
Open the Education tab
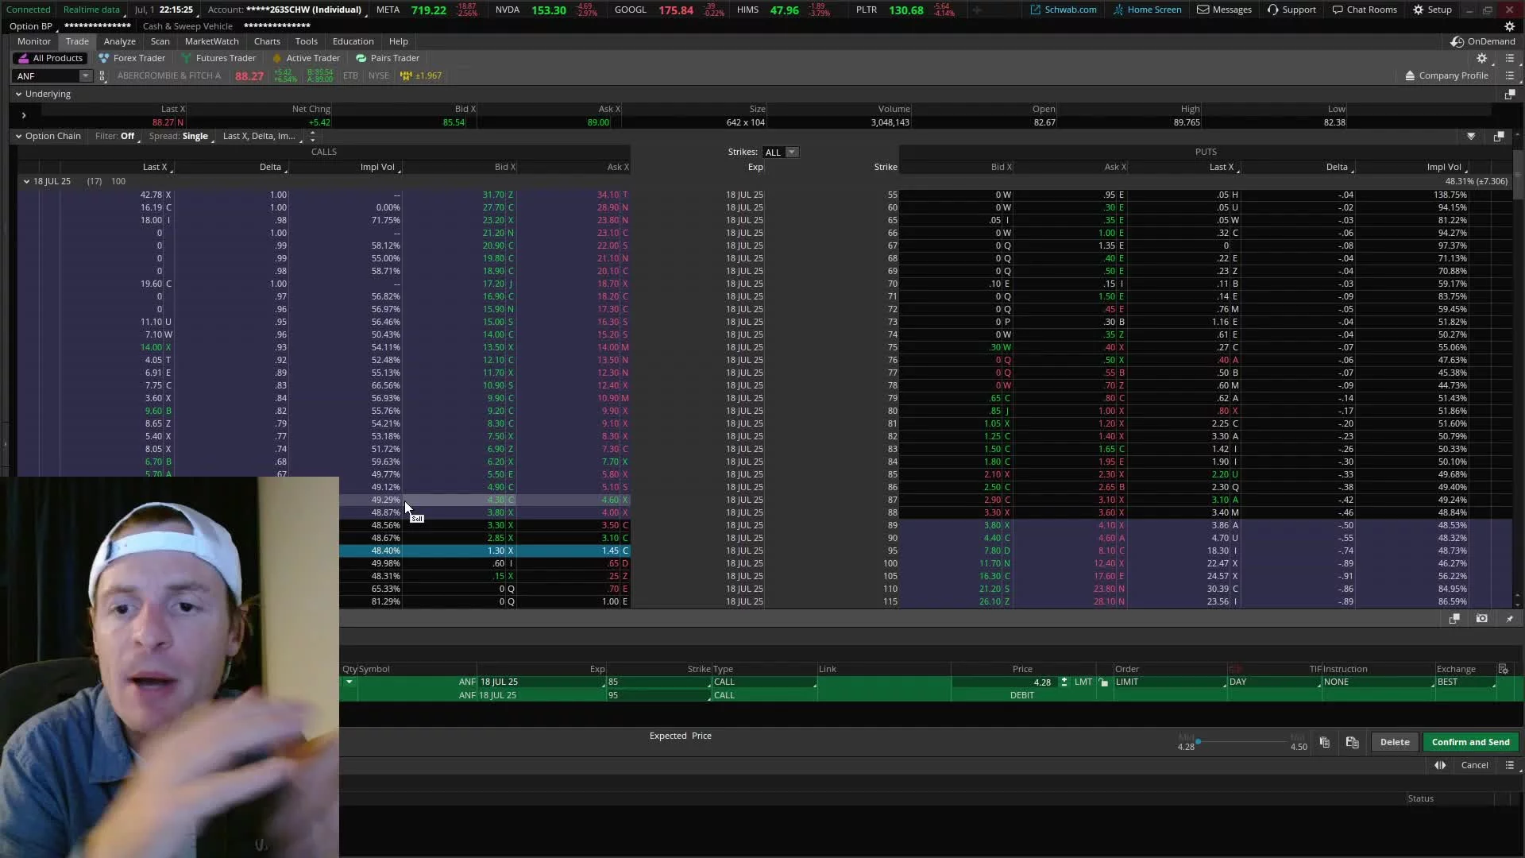(x=353, y=41)
